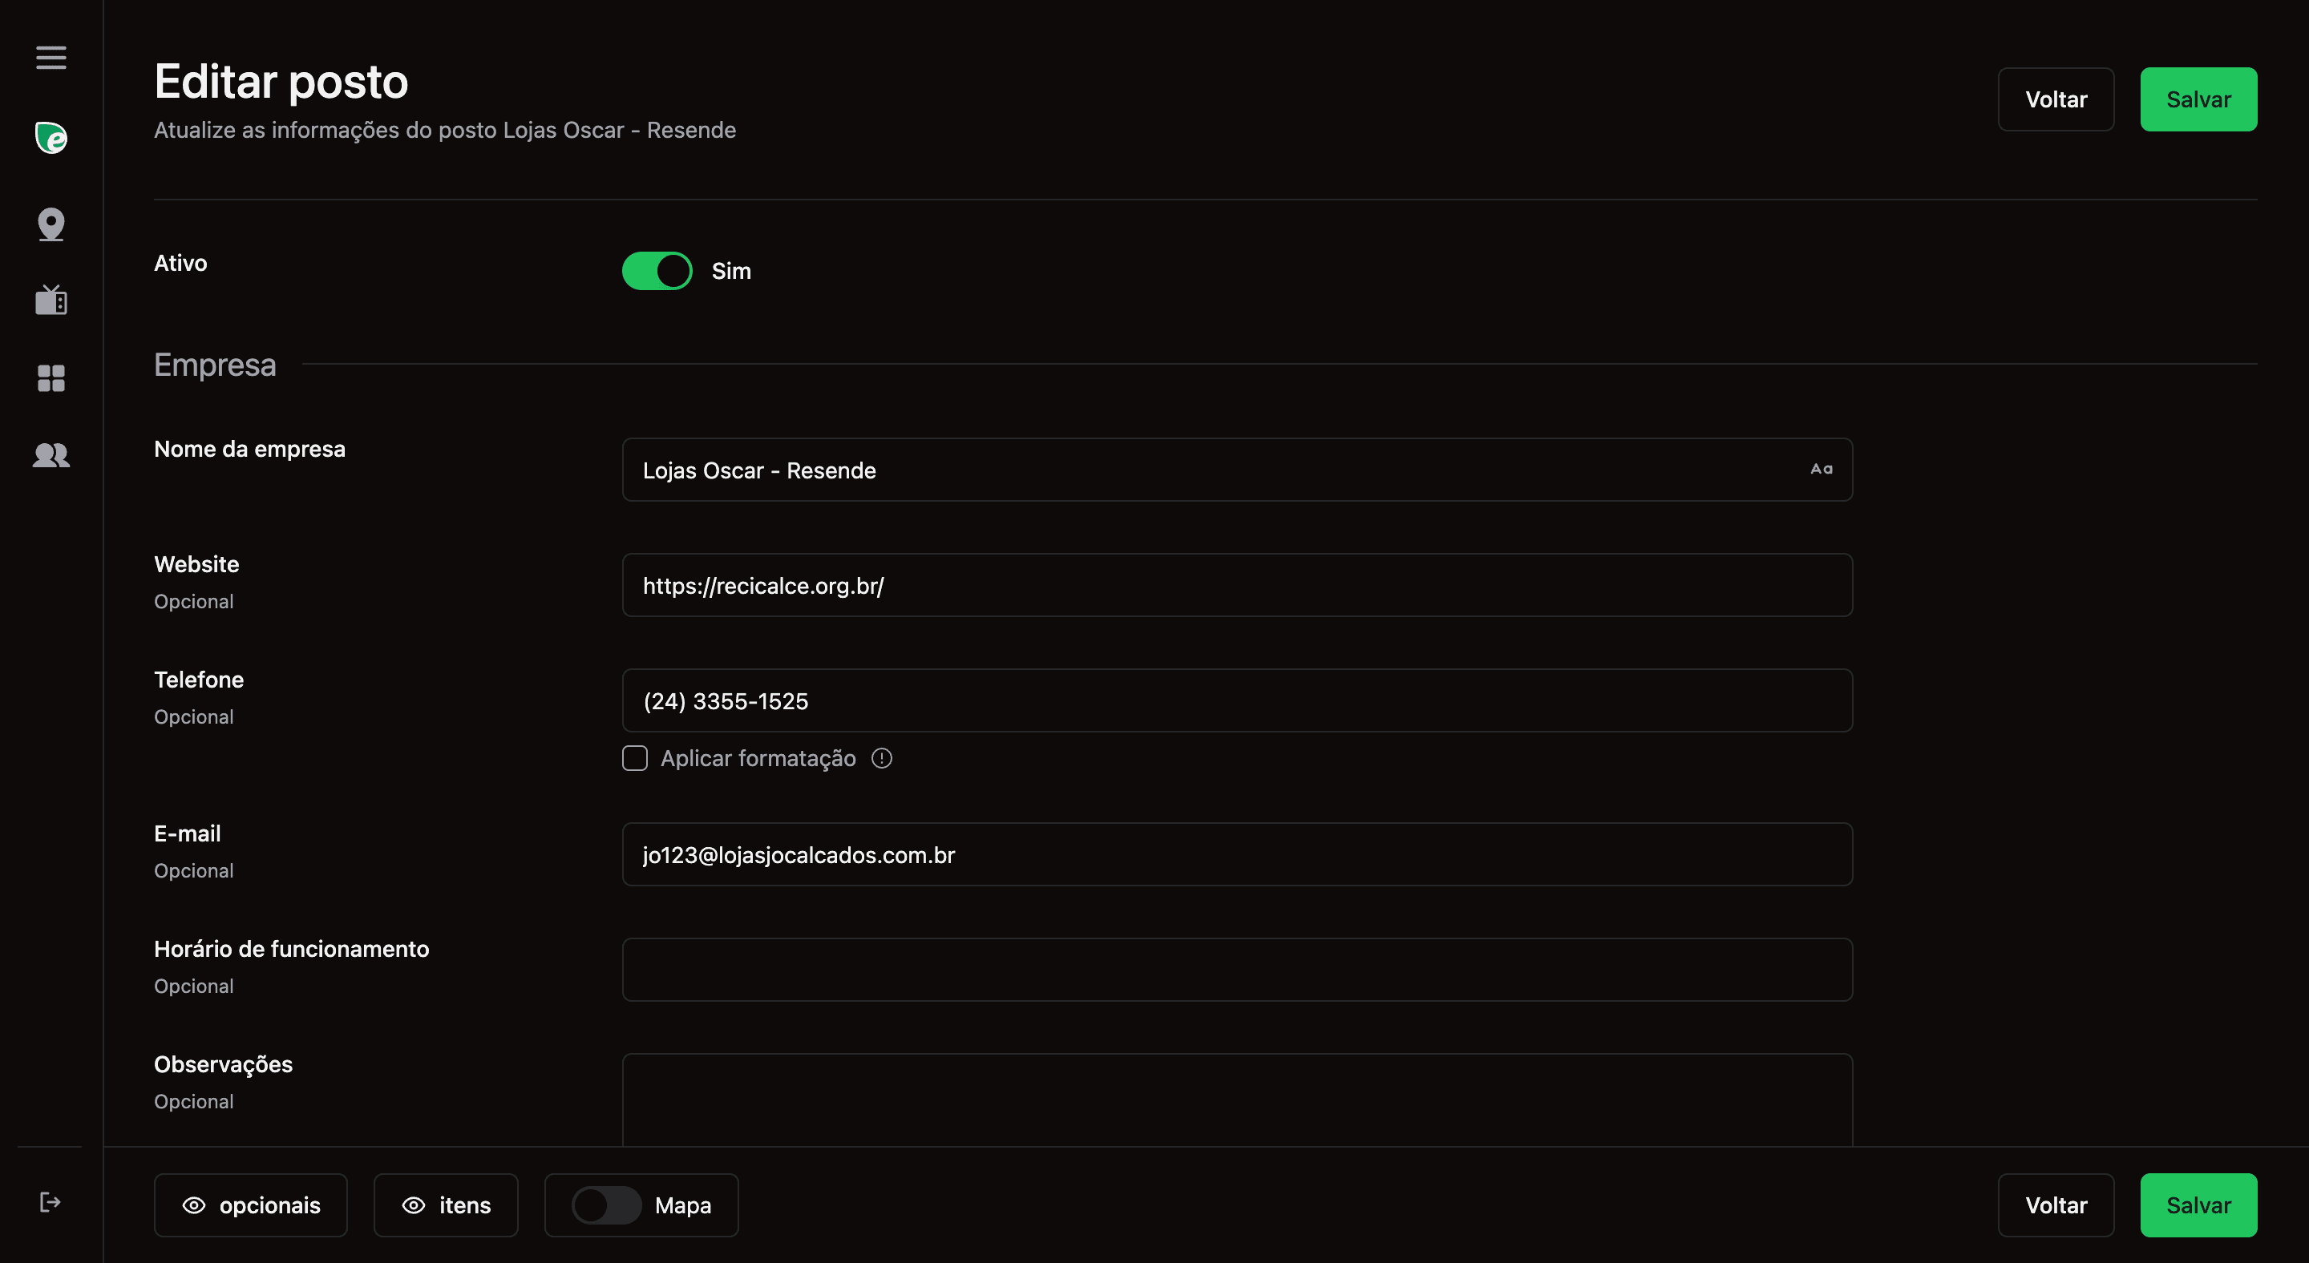The image size is (2309, 1263).
Task: Check the Aplicar formatação checkbox
Action: tap(635, 759)
